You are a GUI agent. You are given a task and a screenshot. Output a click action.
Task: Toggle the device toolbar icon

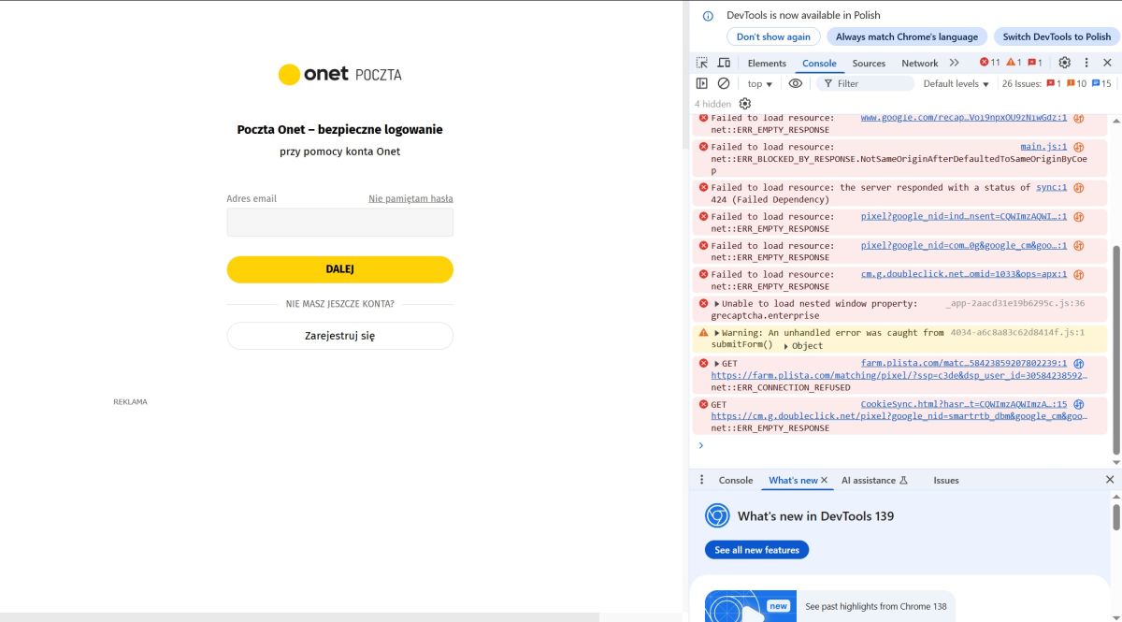tap(724, 63)
